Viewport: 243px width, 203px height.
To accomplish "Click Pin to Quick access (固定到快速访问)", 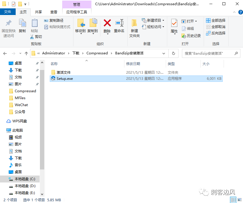I will pos(9,29).
